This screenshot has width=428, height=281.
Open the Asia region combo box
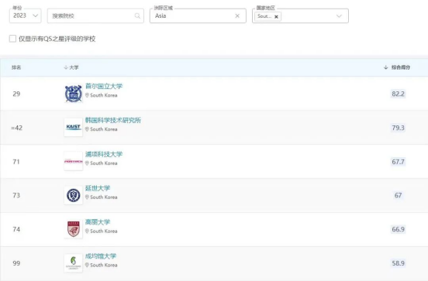point(198,15)
